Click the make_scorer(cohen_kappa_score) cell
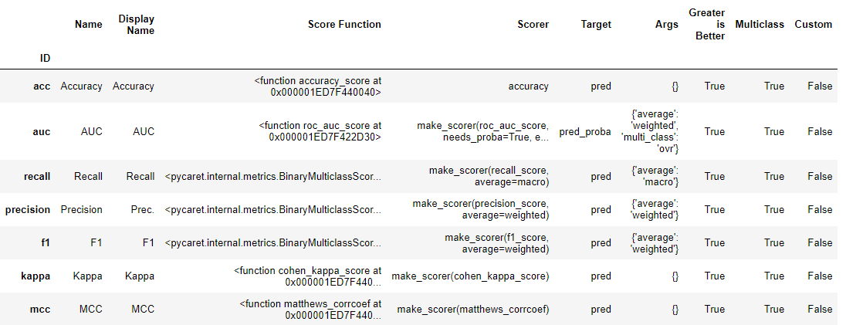Image resolution: width=846 pixels, height=325 pixels. (x=471, y=276)
